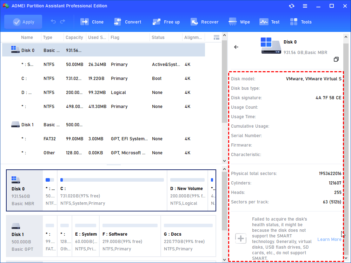Sort by the Type column header
This screenshot has height=263, width=351.
[48, 38]
